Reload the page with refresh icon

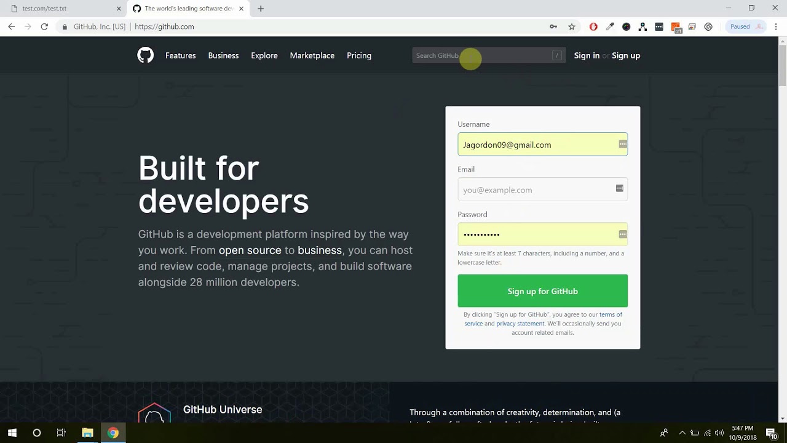pos(44,26)
